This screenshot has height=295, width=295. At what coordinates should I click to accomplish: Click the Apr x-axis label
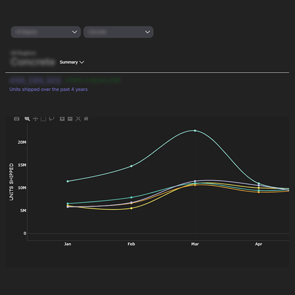click(259, 244)
